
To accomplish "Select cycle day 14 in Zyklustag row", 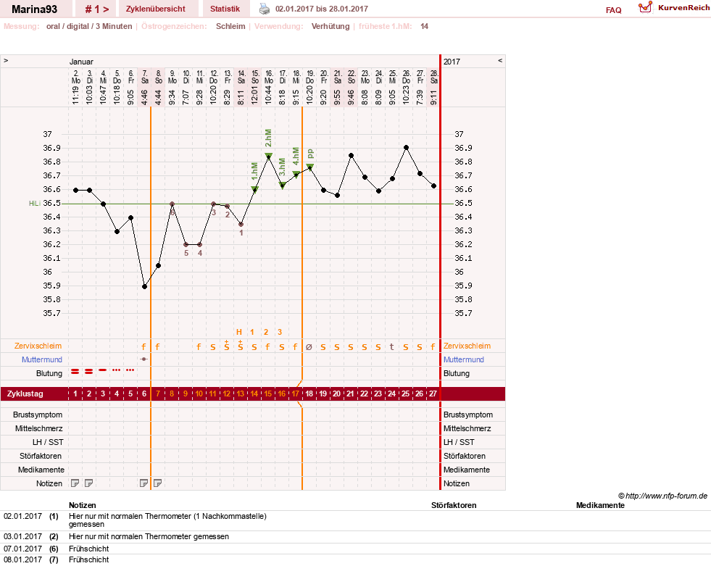I will coord(254,394).
